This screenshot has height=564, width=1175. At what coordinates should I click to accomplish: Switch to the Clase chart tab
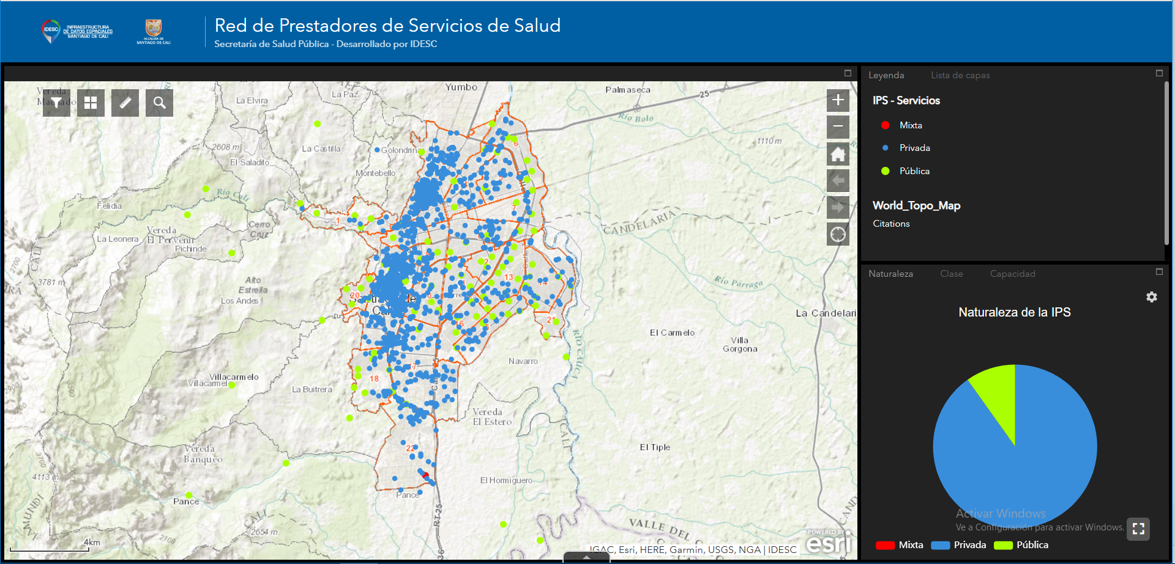click(x=951, y=274)
